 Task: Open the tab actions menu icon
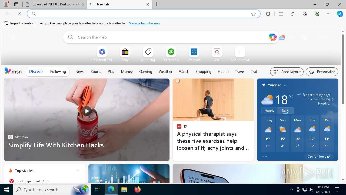pos(16,4)
